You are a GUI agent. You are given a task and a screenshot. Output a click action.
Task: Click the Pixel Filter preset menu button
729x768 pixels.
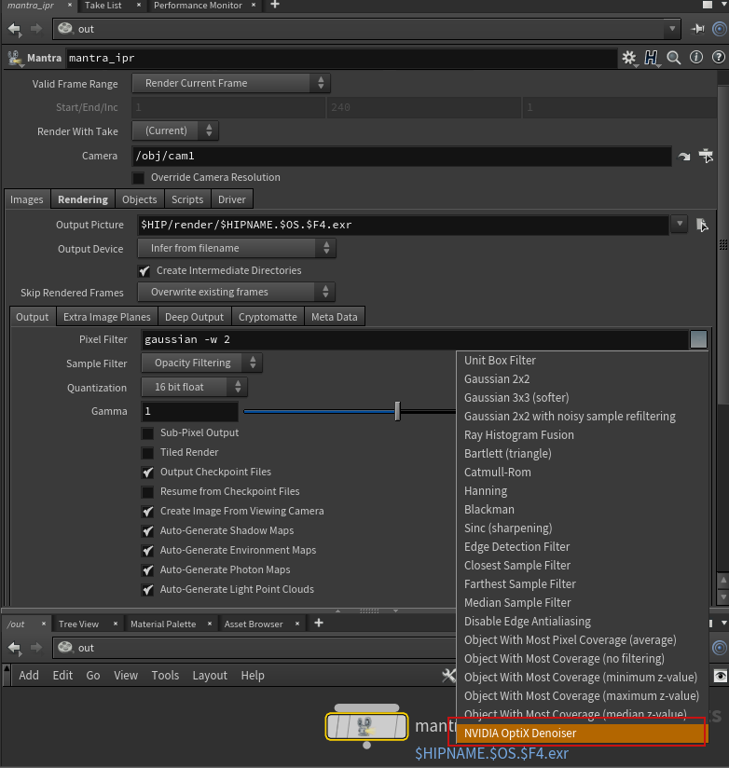[698, 339]
